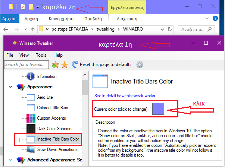Viewport: 225px width, 167px height.
Task: Expand the Explorer ribbon chevron
Action: point(207,18)
